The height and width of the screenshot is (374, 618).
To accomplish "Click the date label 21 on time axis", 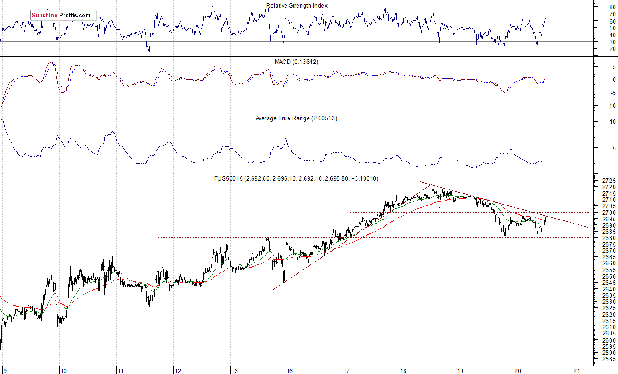I will click(x=576, y=370).
